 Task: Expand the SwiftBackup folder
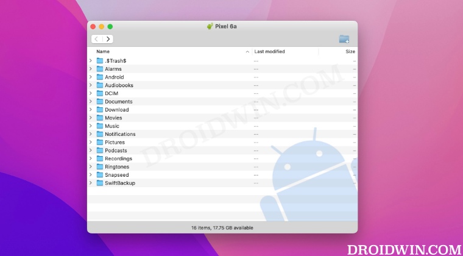[91, 183]
